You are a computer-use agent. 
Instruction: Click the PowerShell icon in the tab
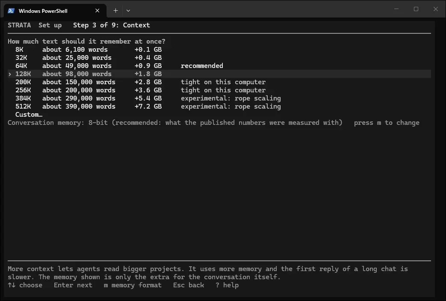click(11, 11)
